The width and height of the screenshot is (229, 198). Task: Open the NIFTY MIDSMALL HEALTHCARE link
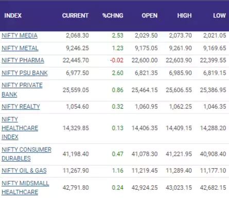point(25,188)
